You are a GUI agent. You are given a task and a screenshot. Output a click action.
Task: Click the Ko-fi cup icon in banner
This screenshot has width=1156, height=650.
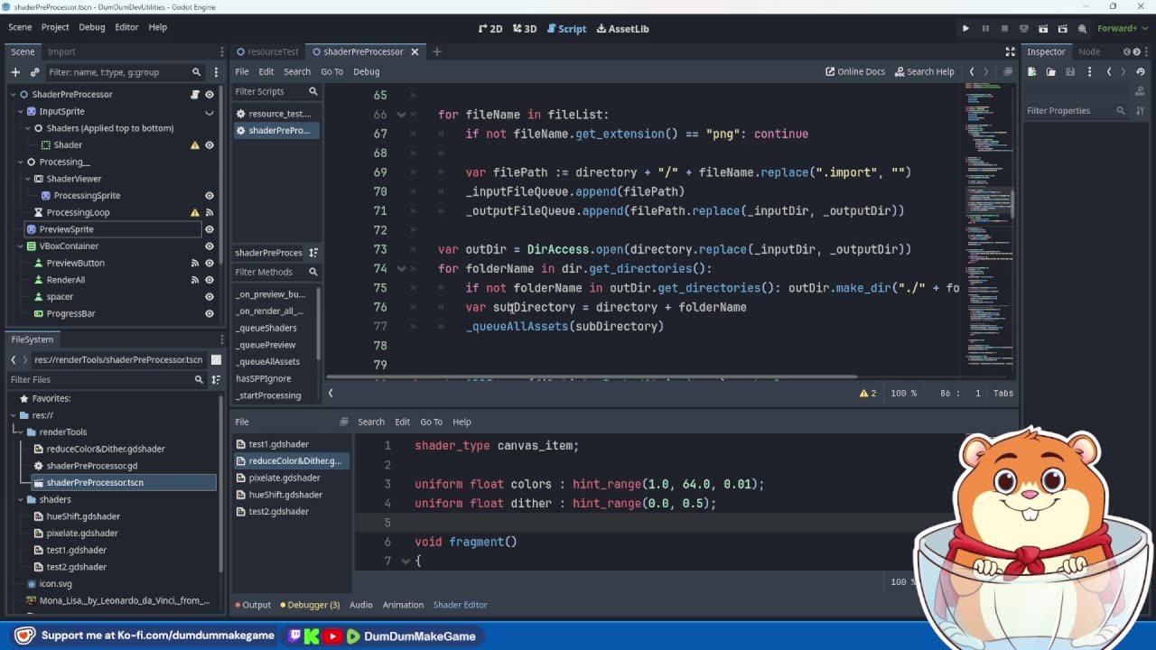point(24,636)
